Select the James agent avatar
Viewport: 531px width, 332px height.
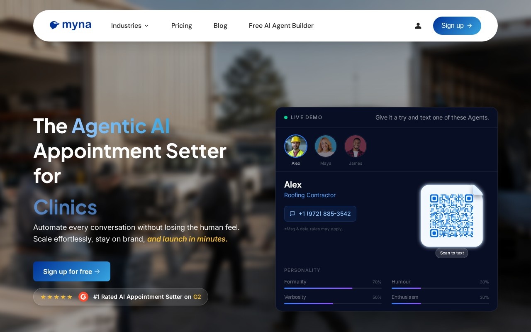356,146
